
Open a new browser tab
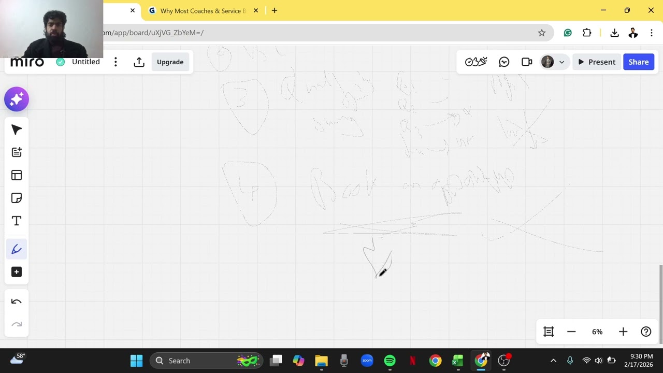(x=275, y=10)
